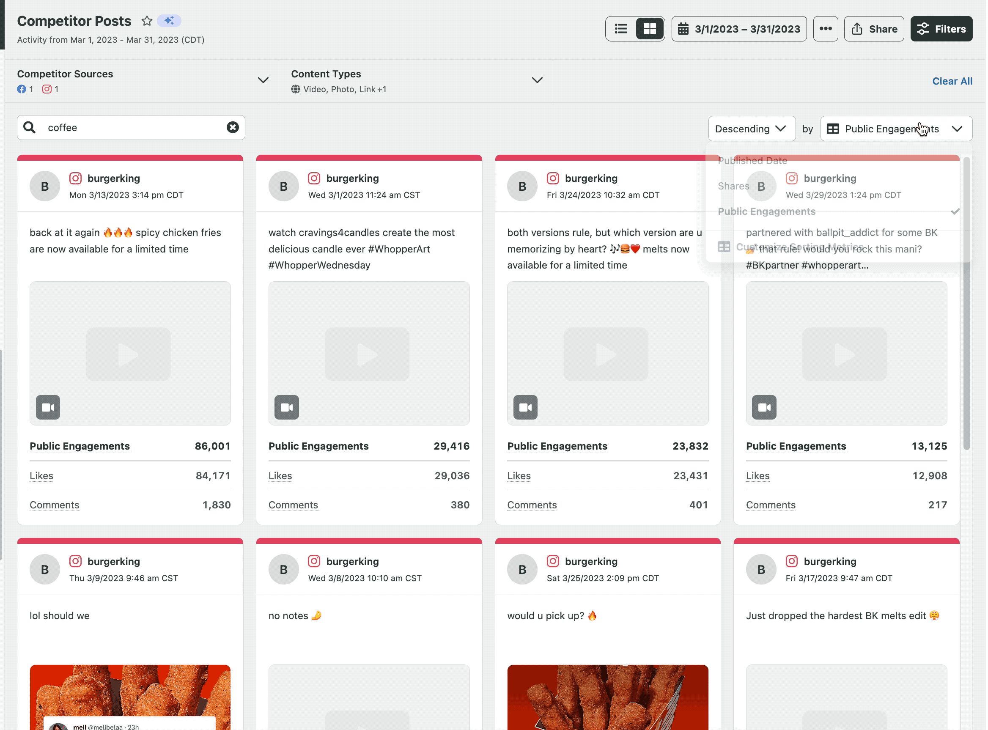Open the Descending sort order dropdown

coord(751,129)
